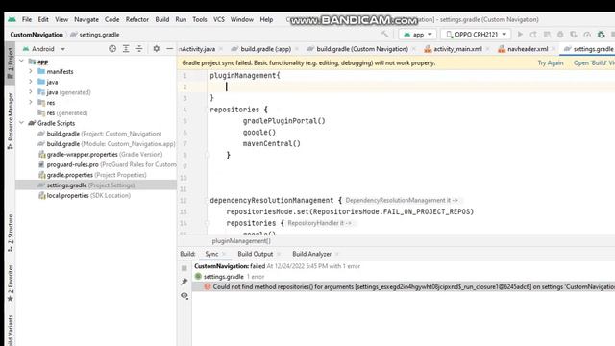Click the mavenCentral() code line
615x346 pixels.
tap(271, 143)
